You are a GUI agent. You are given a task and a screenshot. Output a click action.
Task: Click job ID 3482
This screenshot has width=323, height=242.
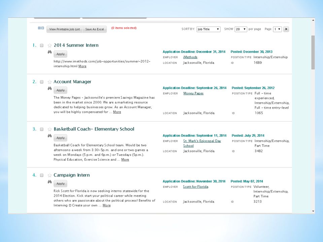point(258,151)
